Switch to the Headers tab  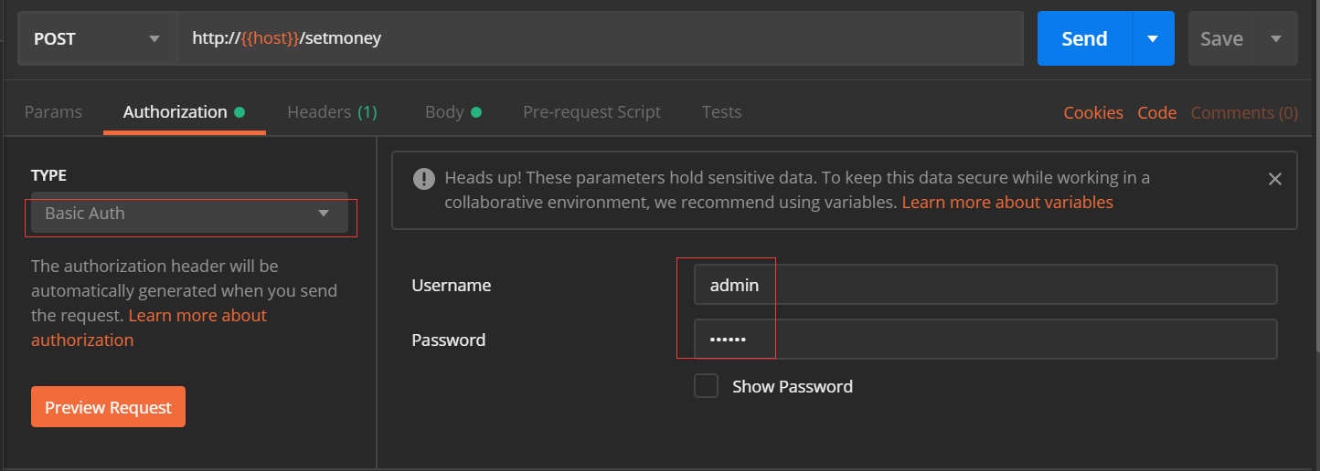point(332,112)
